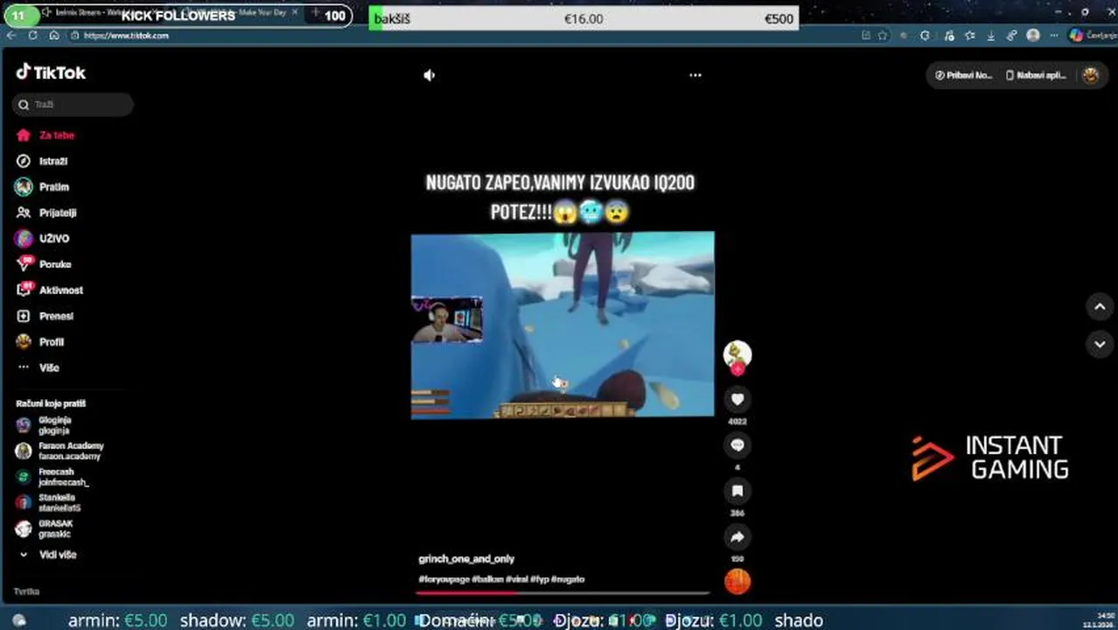
Task: Open the three-dots video options menu
Action: [x=695, y=75]
